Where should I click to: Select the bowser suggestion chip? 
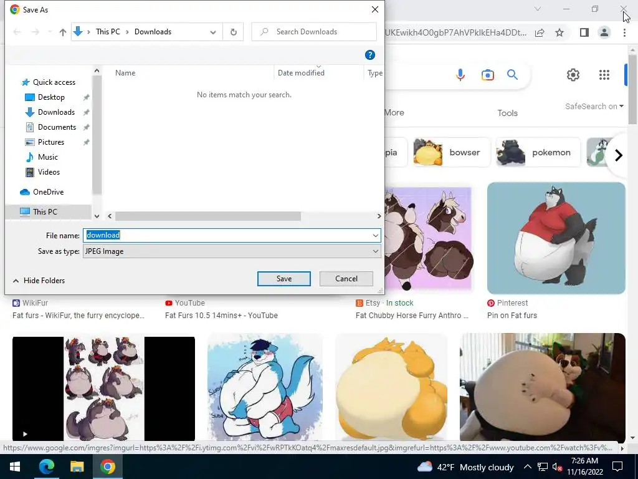[451, 152]
